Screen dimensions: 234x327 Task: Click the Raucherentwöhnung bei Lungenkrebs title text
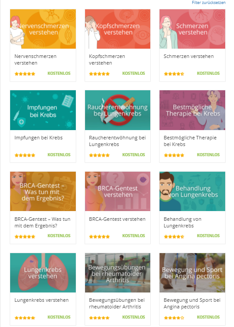pos(117,141)
